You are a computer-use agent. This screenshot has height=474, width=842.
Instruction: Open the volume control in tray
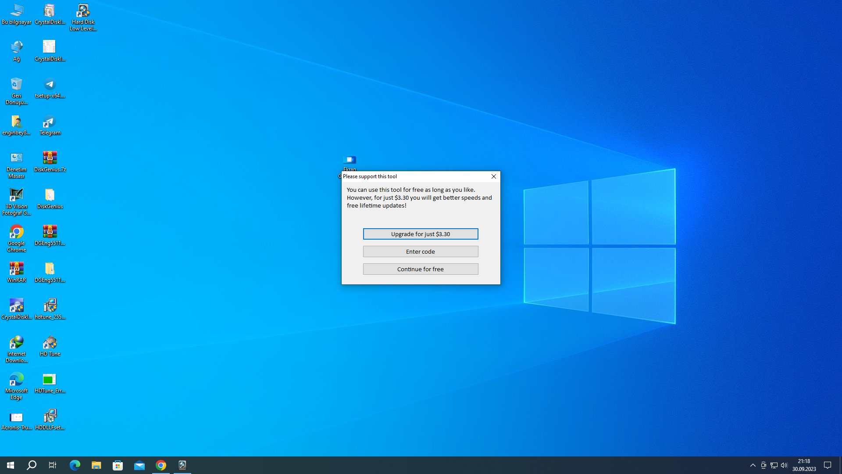coord(784,465)
